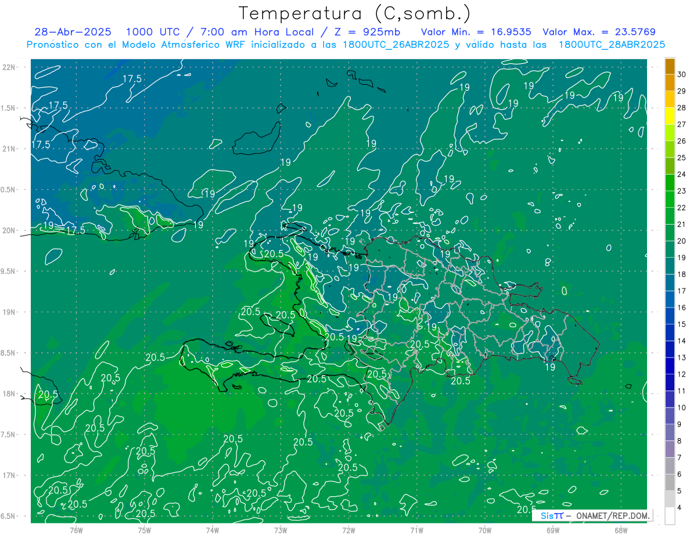This screenshot has height=538, width=697.
Task: Click the colorbar label 11
Action: pyautogui.click(x=682, y=391)
